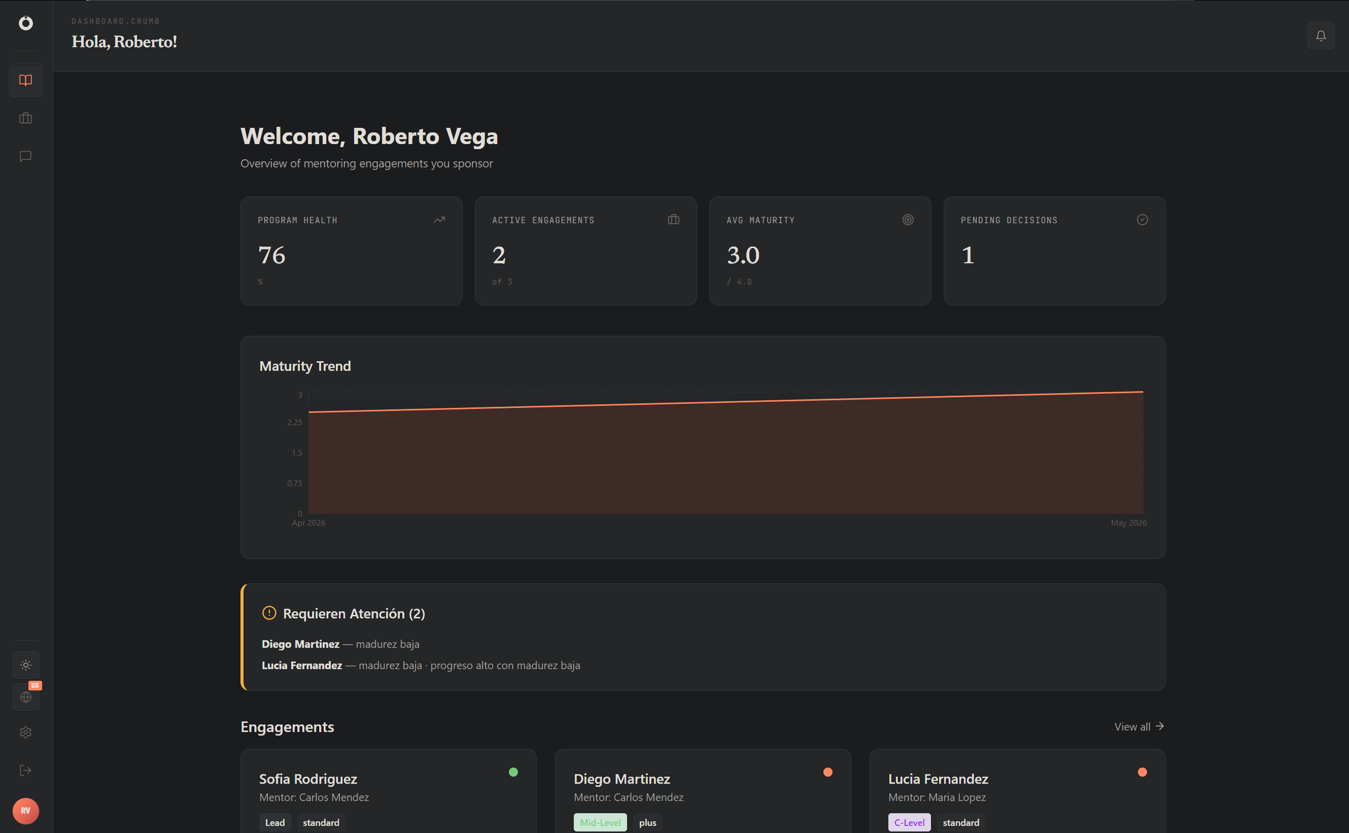Open the Diego Martinez engagement card

click(x=703, y=791)
